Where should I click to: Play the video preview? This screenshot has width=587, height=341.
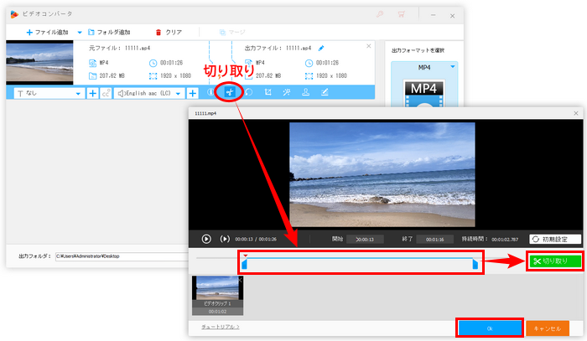coord(206,239)
